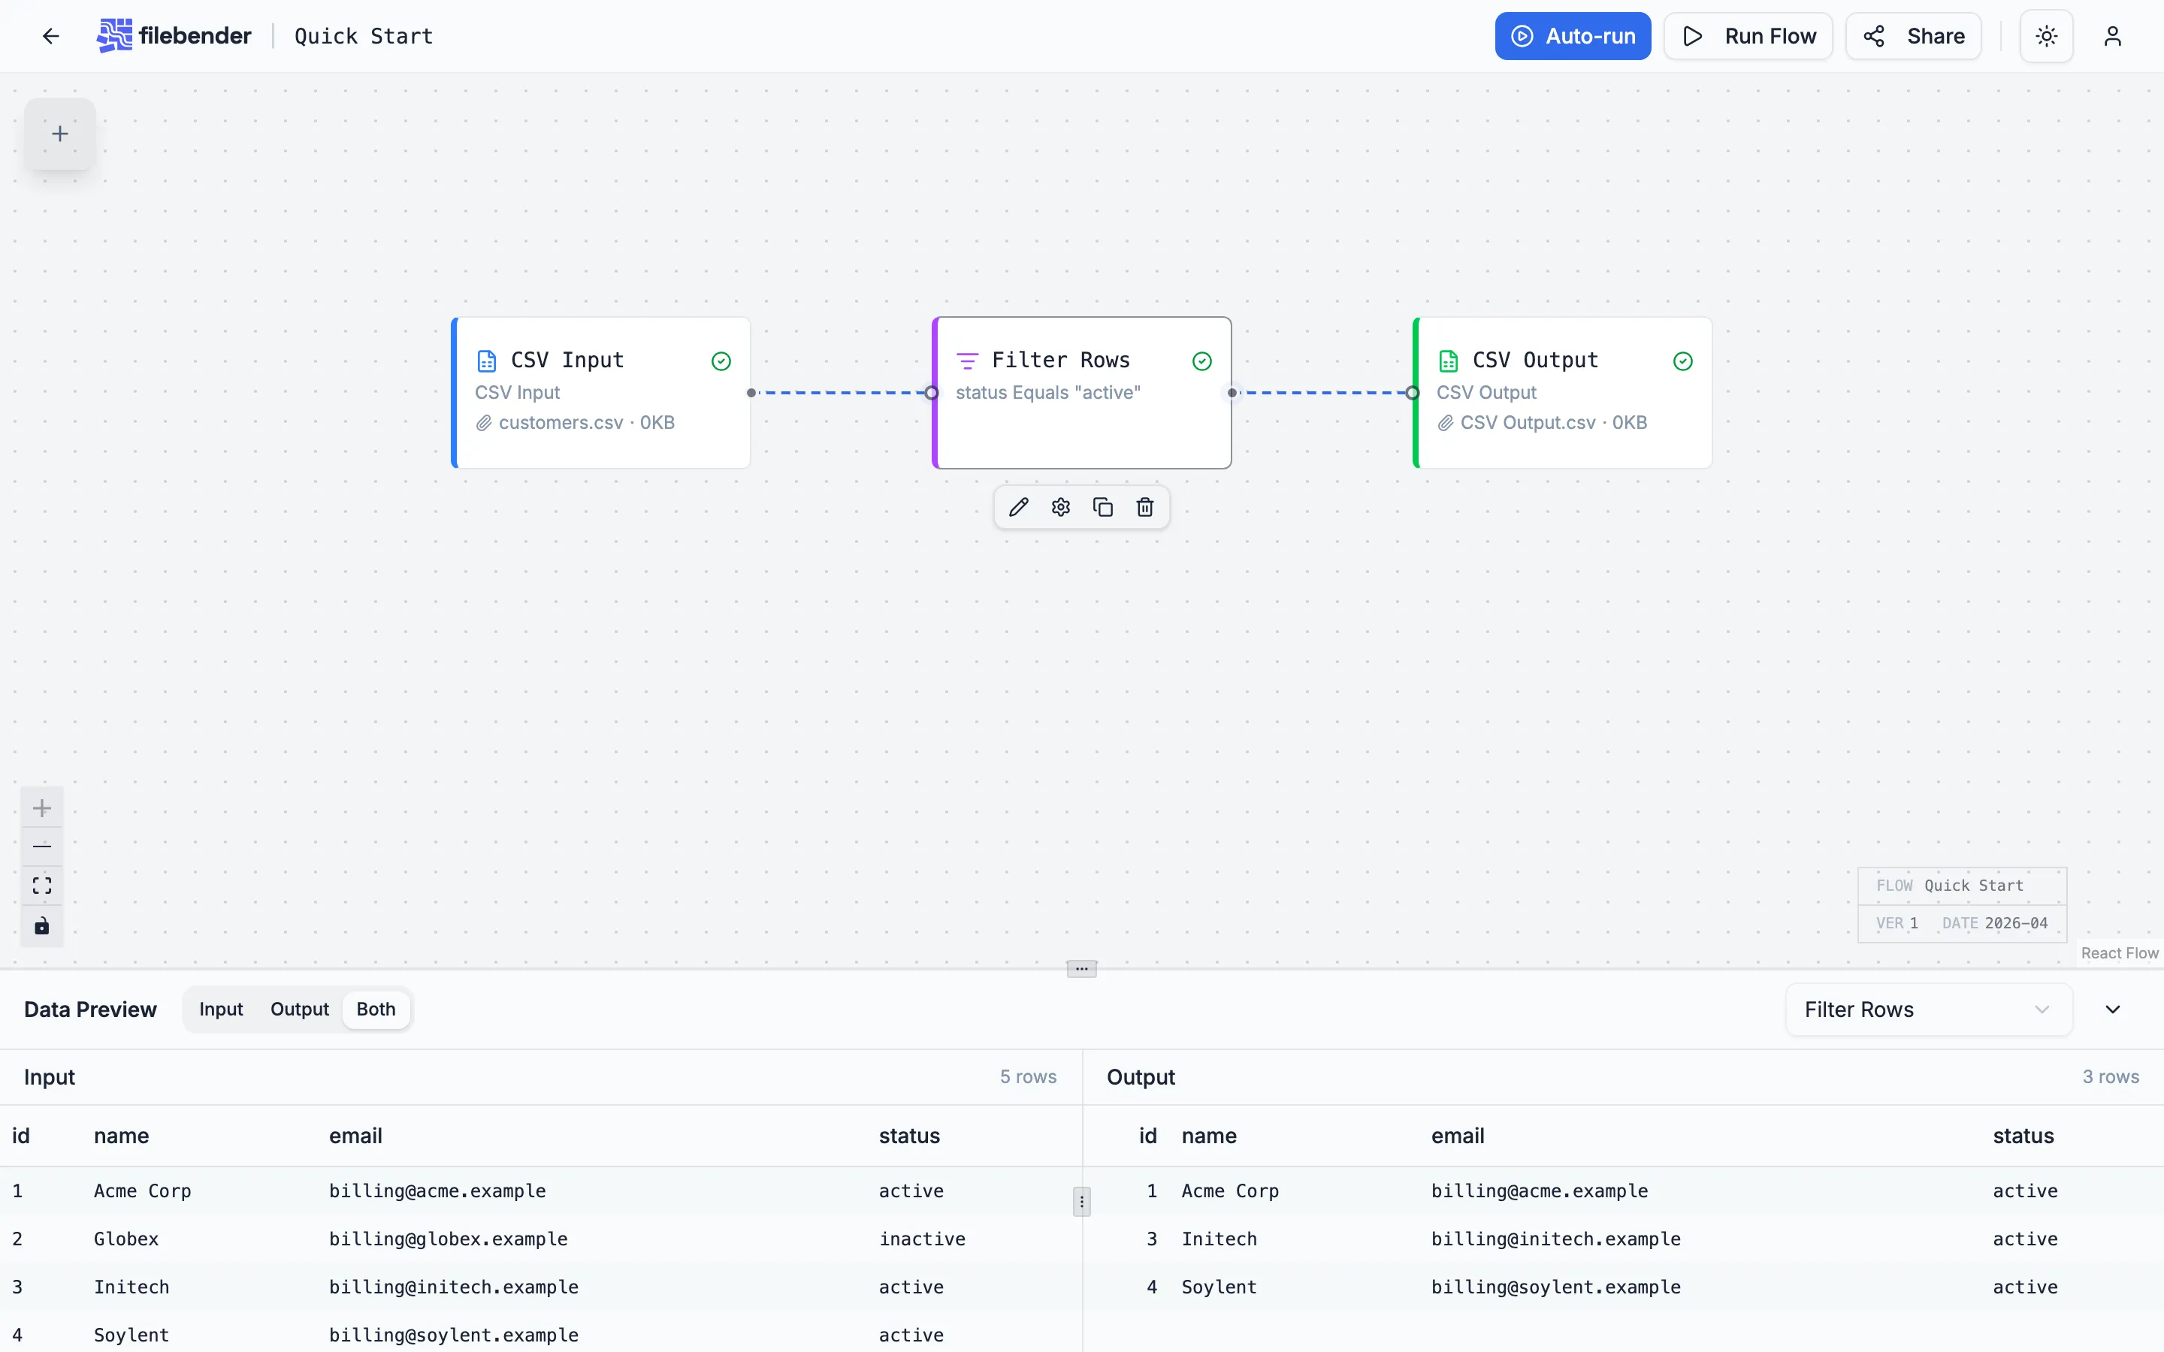Image resolution: width=2164 pixels, height=1352 pixels.
Task: Open the Filter Rows node dropdown
Action: click(x=1929, y=1009)
